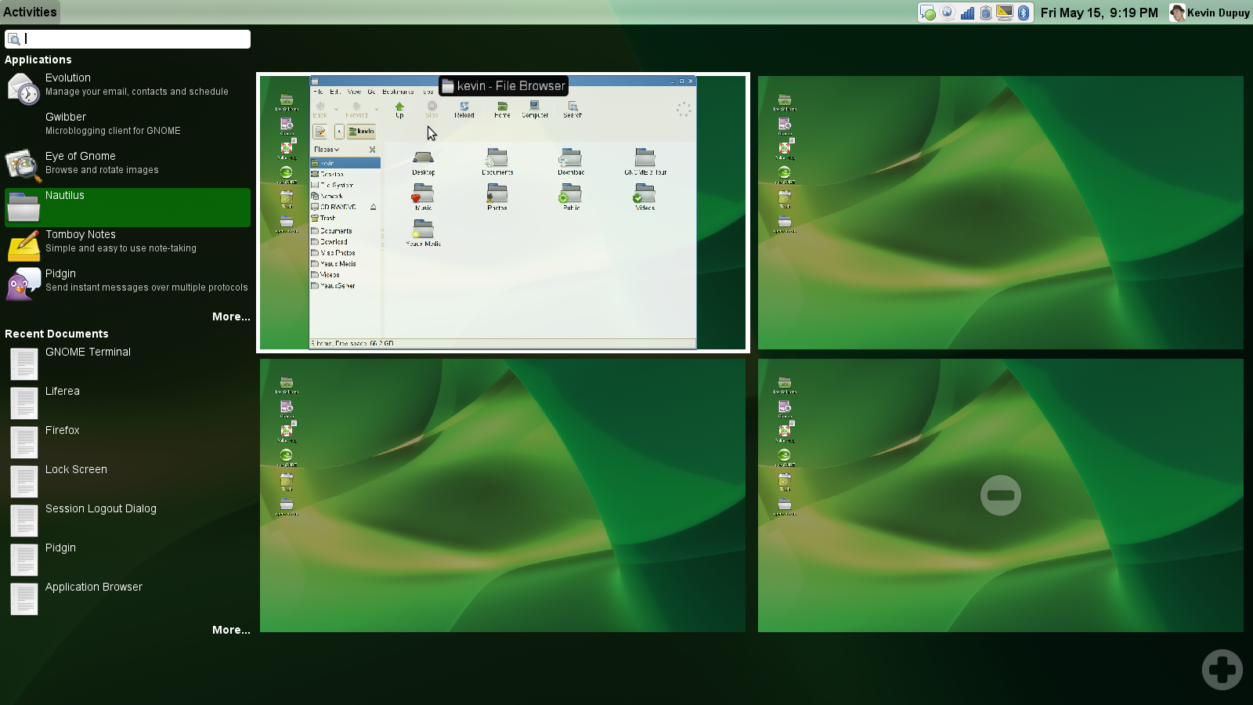Toggle location bar editing with the pencil icon

coord(320,132)
